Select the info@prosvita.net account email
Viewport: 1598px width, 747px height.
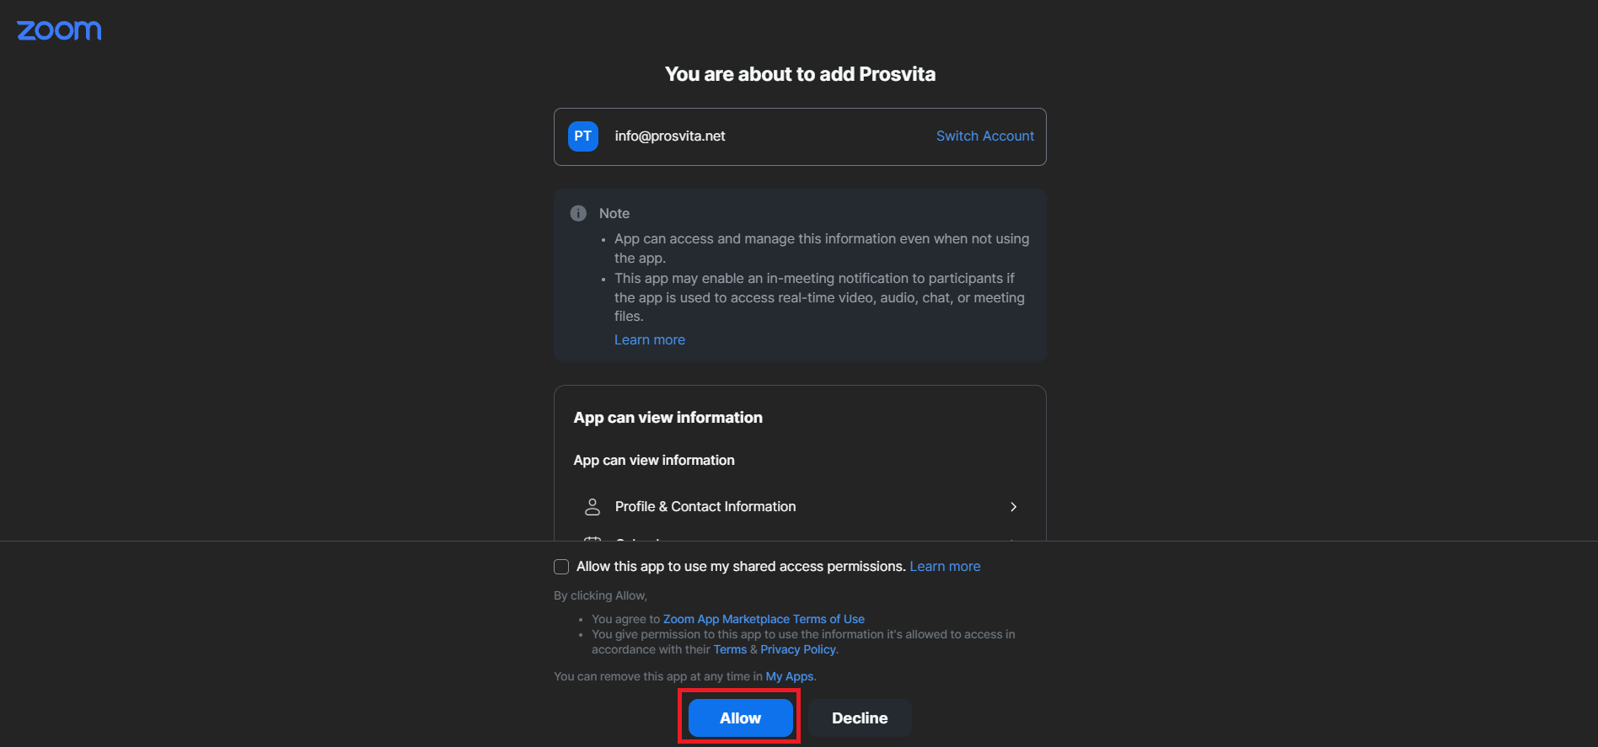(670, 136)
